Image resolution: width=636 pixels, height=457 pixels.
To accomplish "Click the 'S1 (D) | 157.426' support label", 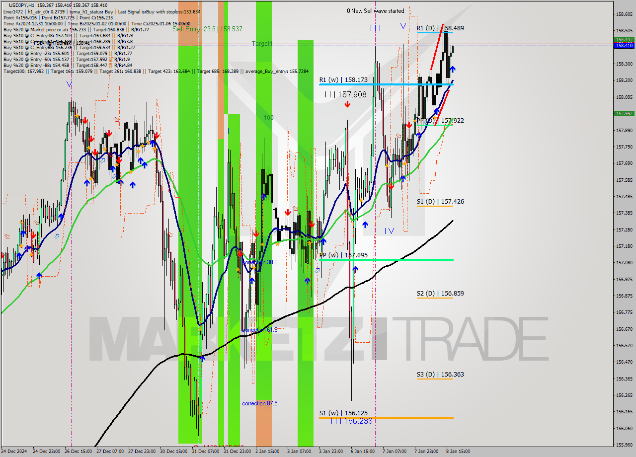I will (x=440, y=202).
